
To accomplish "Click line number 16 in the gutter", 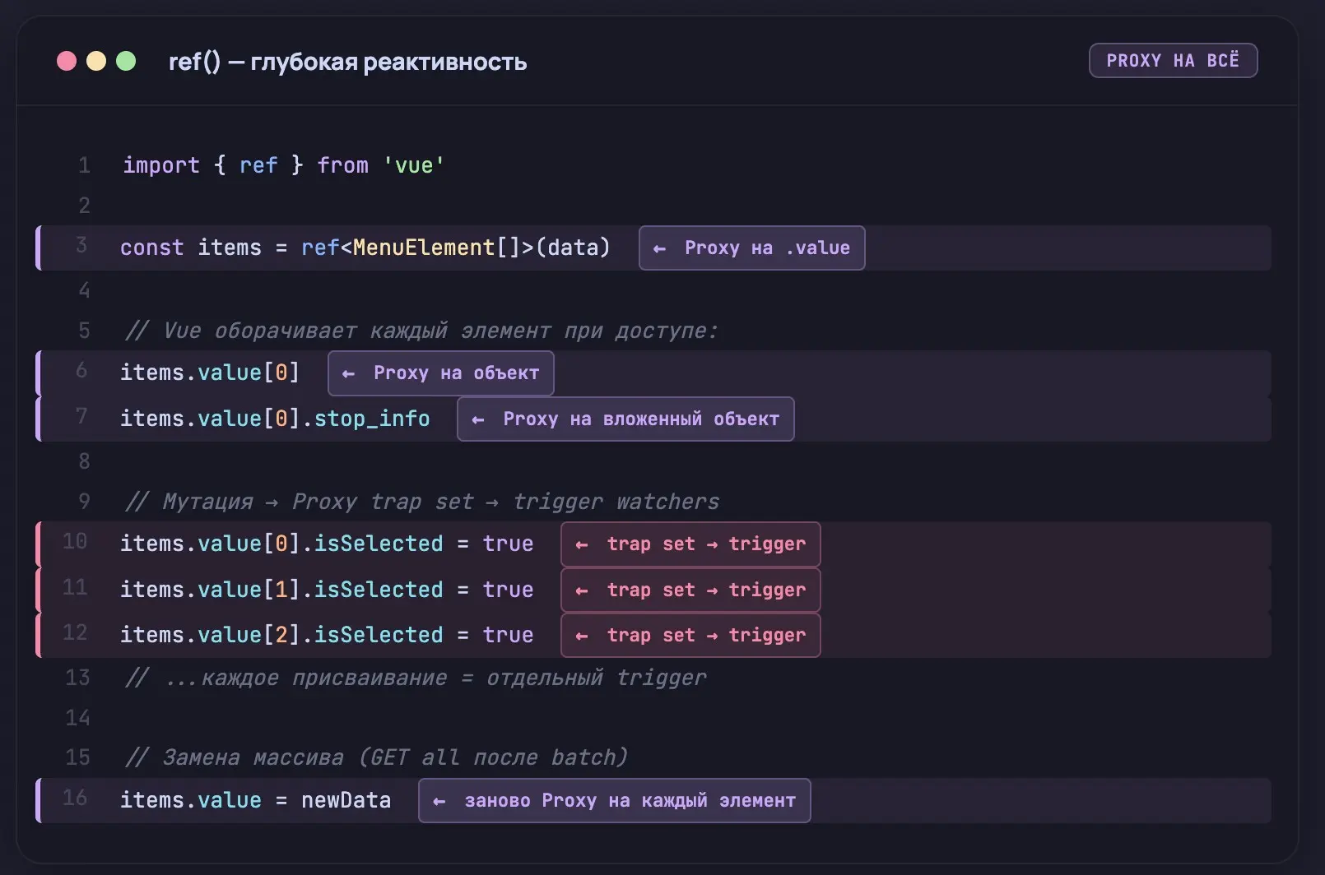I will coord(75,798).
